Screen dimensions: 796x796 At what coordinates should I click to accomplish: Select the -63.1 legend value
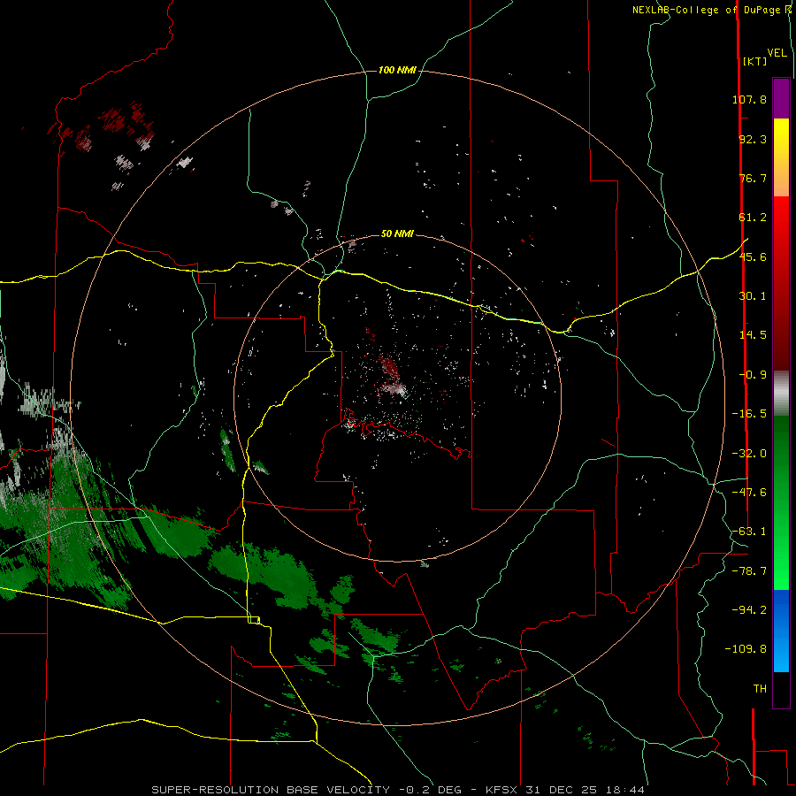[749, 532]
